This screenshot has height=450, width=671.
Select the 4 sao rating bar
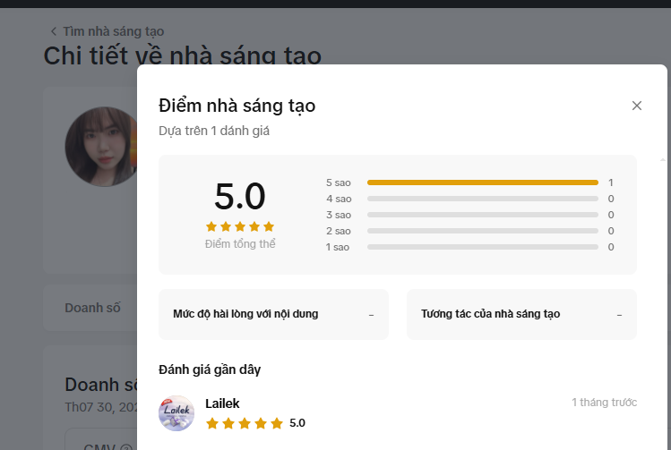pos(482,199)
